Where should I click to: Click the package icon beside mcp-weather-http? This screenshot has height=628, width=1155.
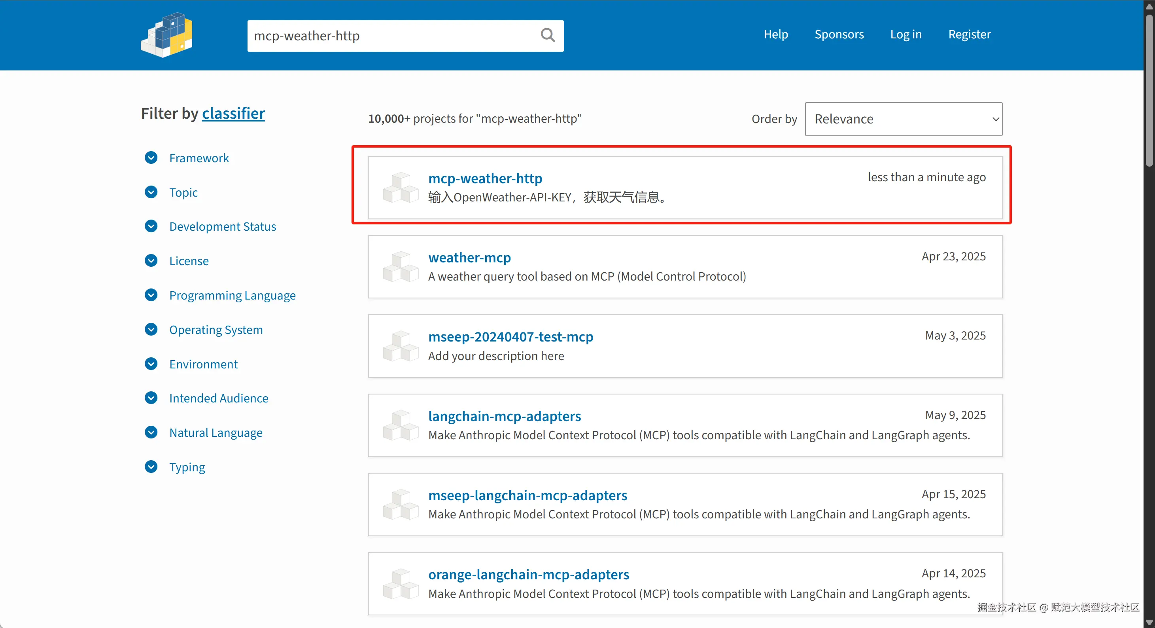pos(401,188)
